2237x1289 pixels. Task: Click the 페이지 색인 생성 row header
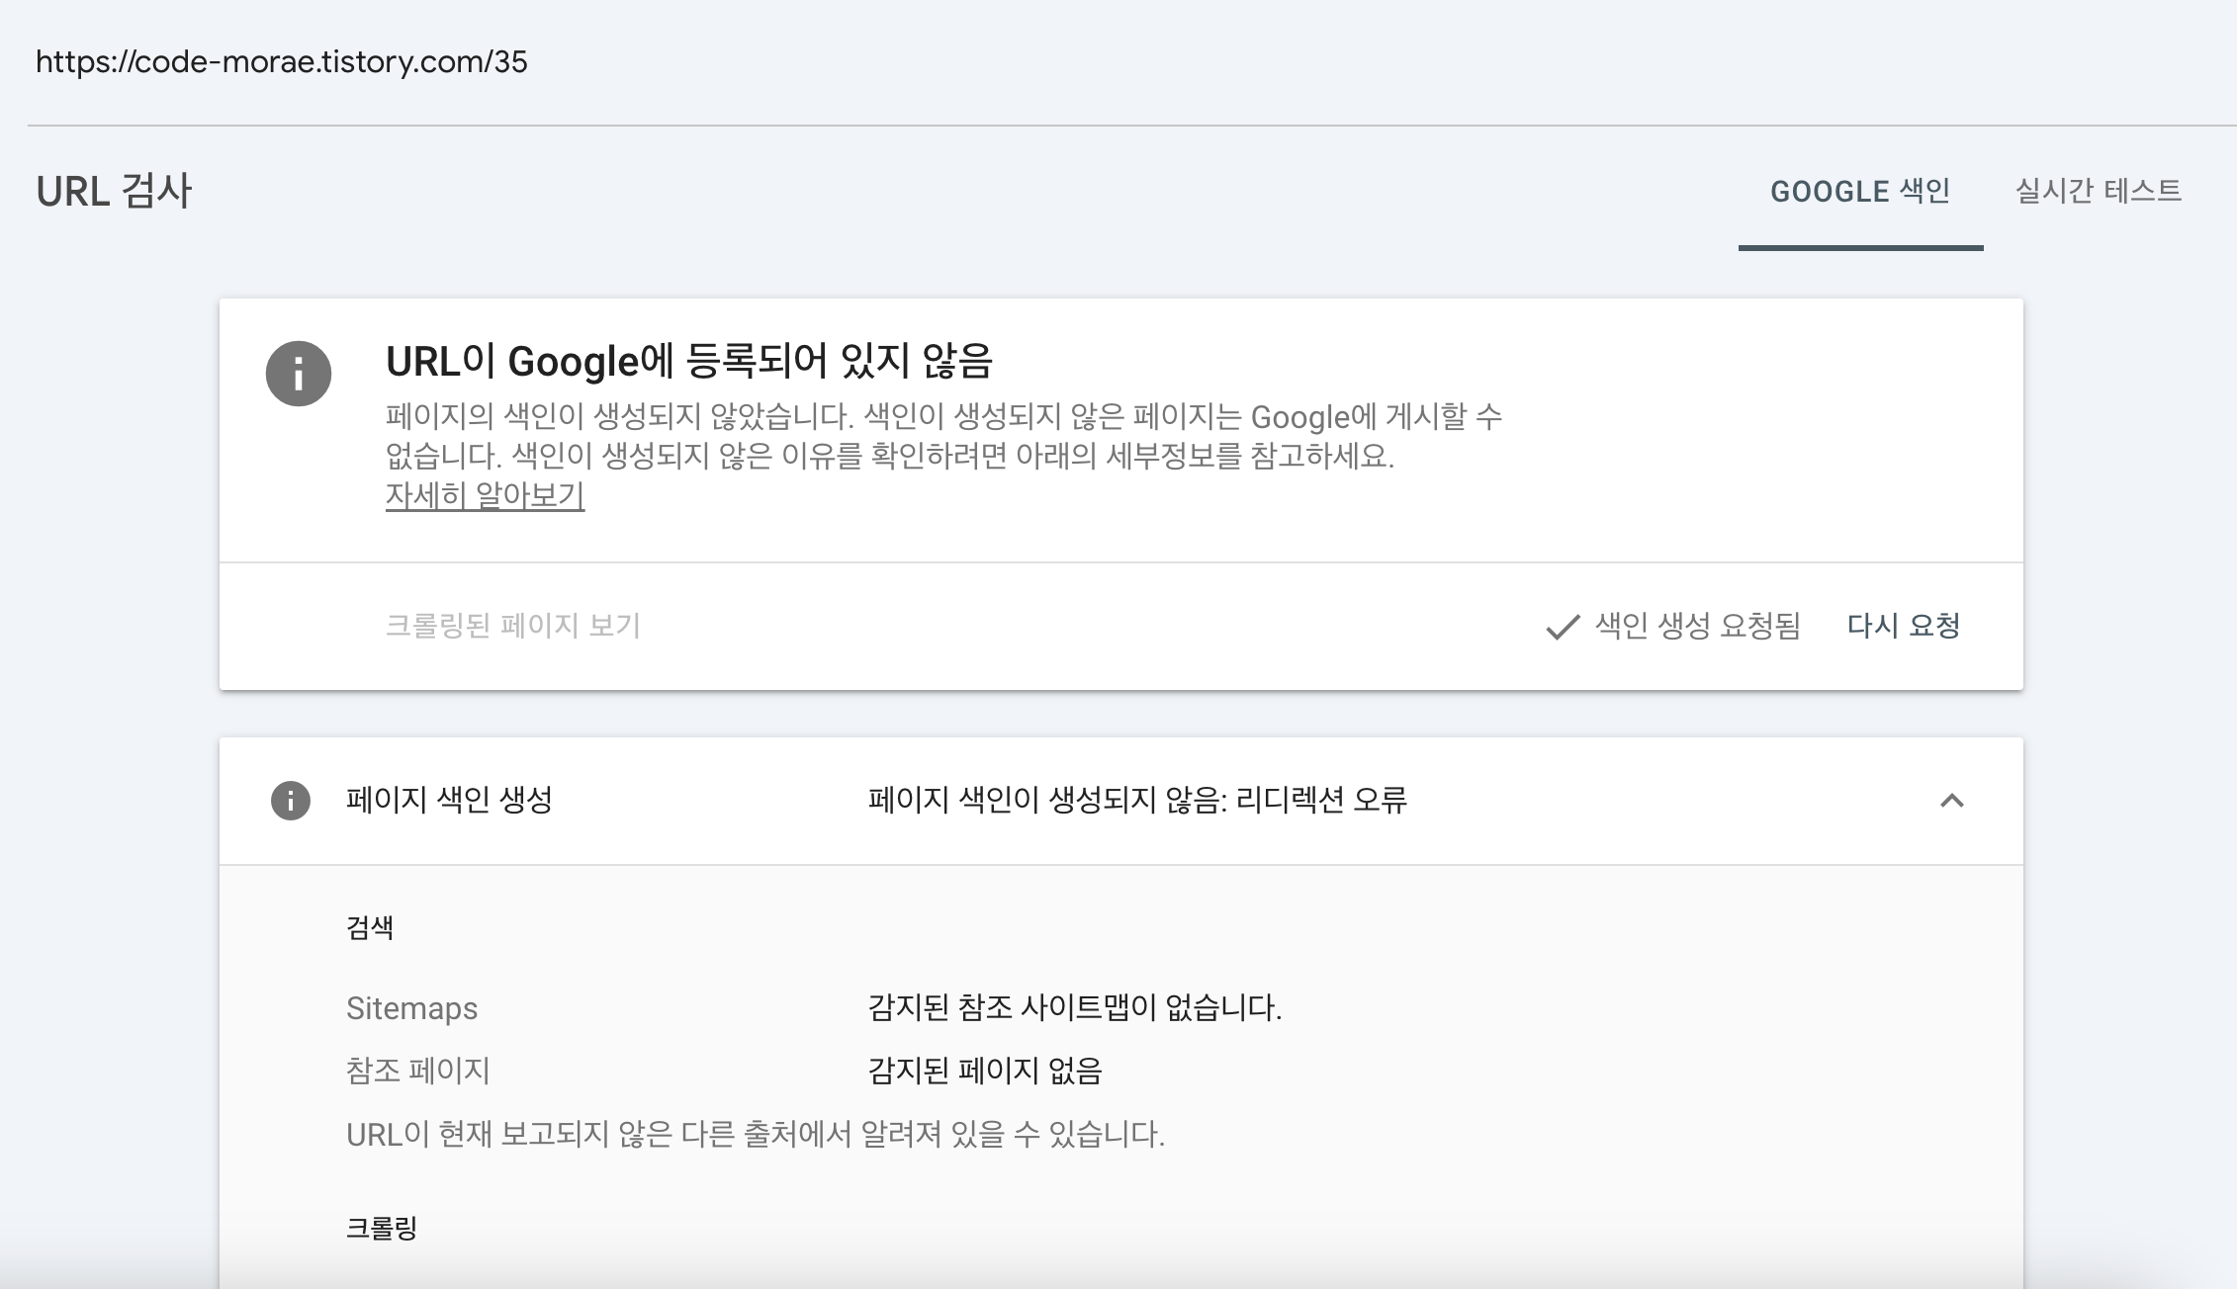(449, 800)
